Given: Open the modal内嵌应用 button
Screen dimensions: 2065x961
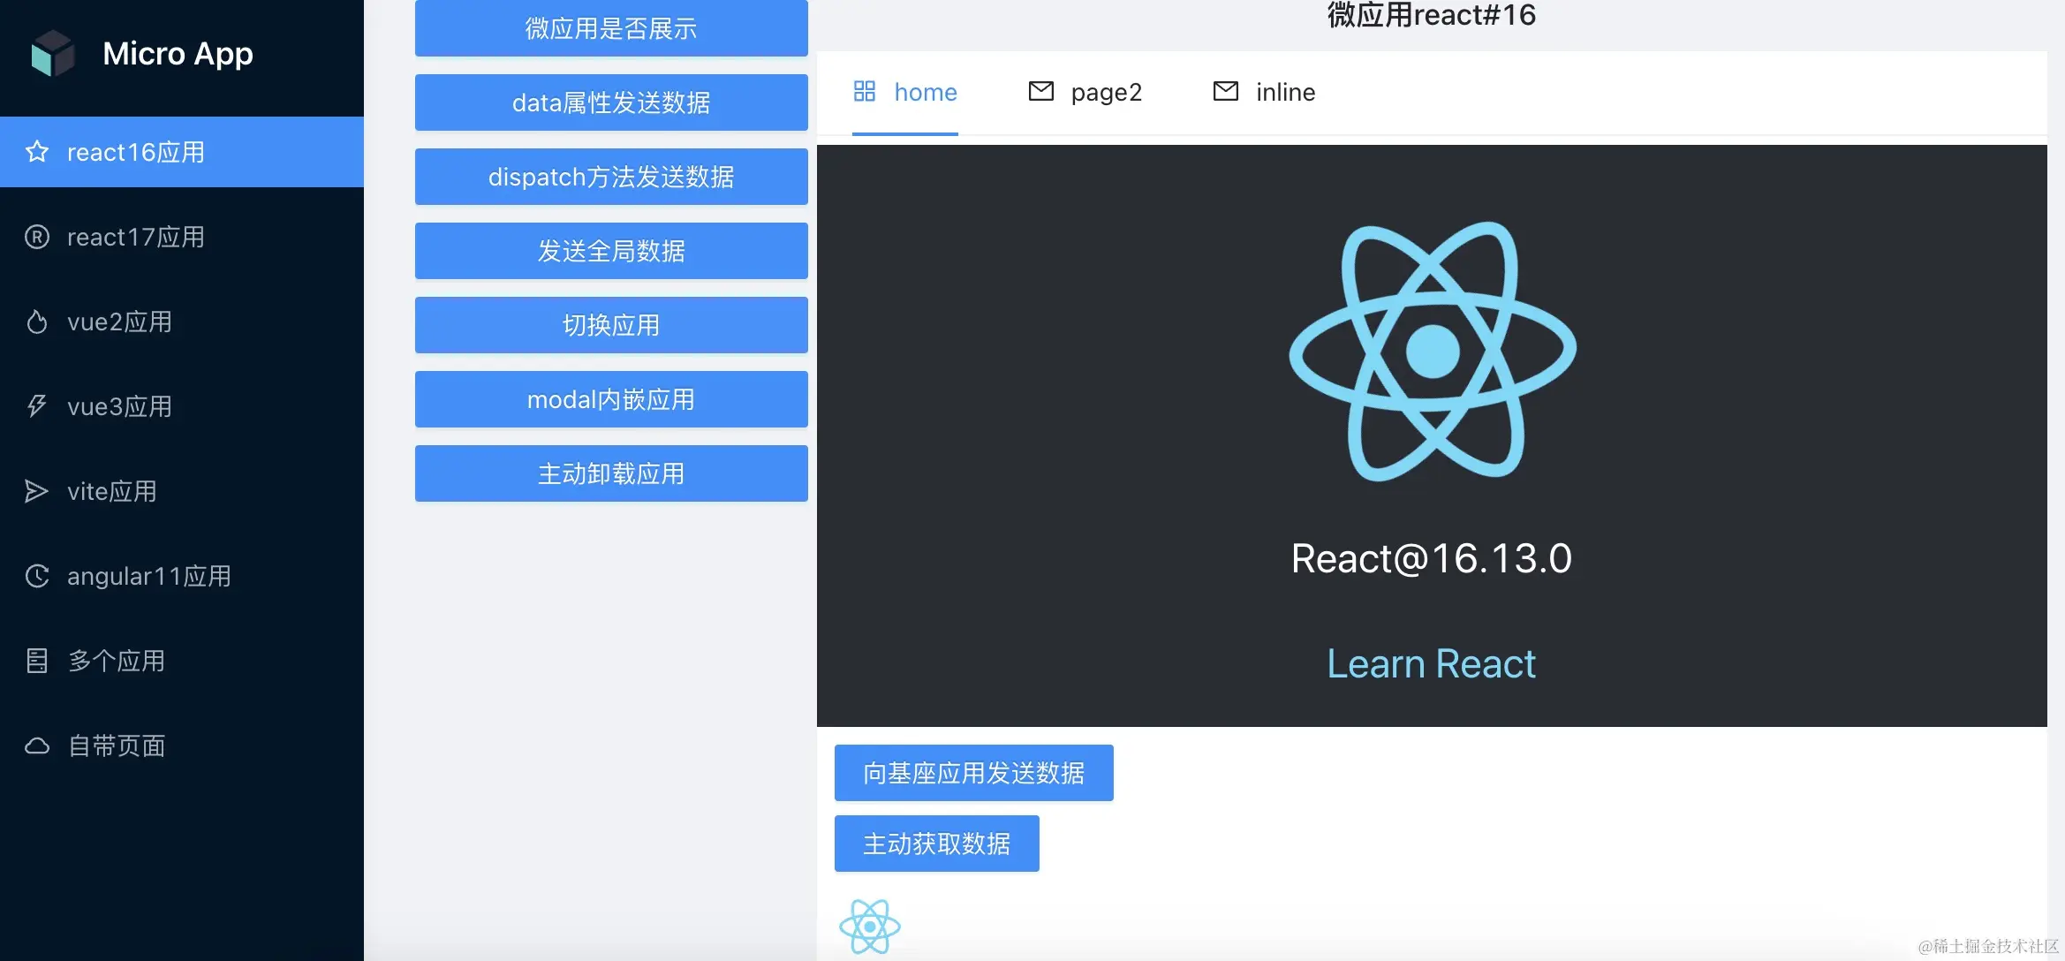Looking at the screenshot, I should pyautogui.click(x=611, y=399).
